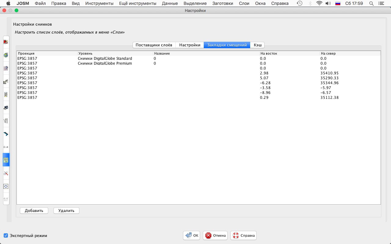The image size is (391, 244).
Task: Click the 35112.38 north offset cell
Action: (x=350, y=97)
